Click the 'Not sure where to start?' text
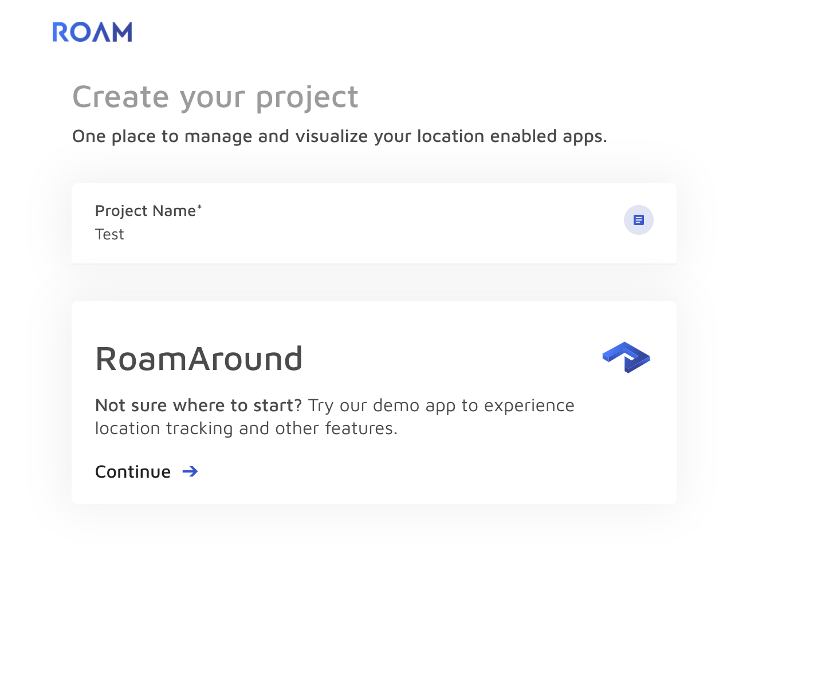 [198, 406]
